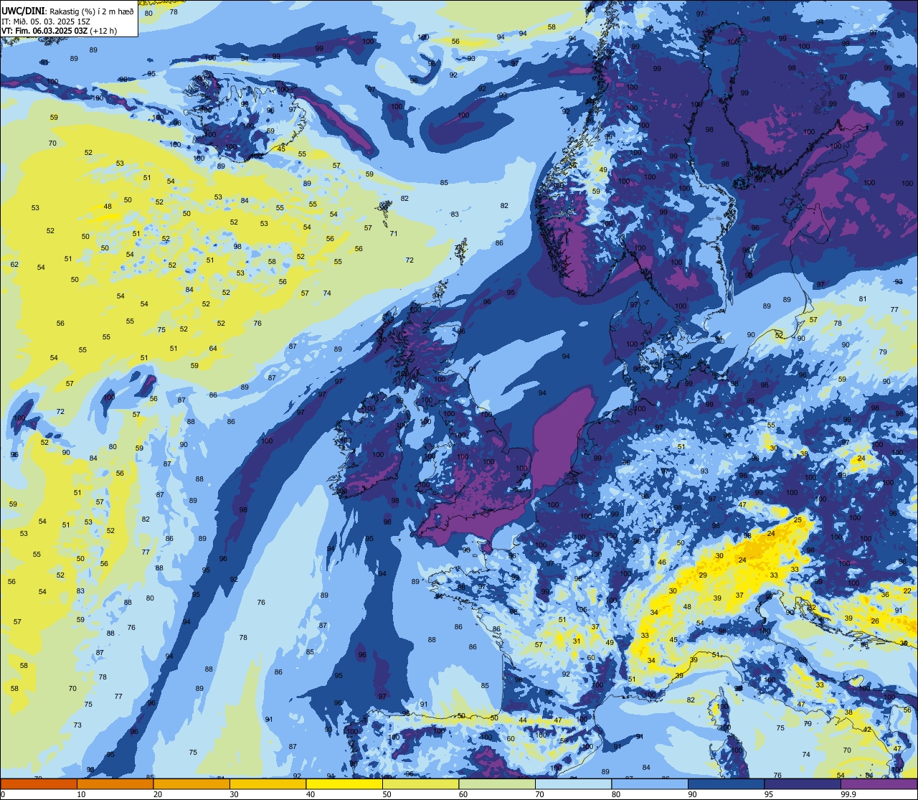Select the bright yellow 40–50 legend swatch
The width and height of the screenshot is (918, 800).
coord(344,783)
